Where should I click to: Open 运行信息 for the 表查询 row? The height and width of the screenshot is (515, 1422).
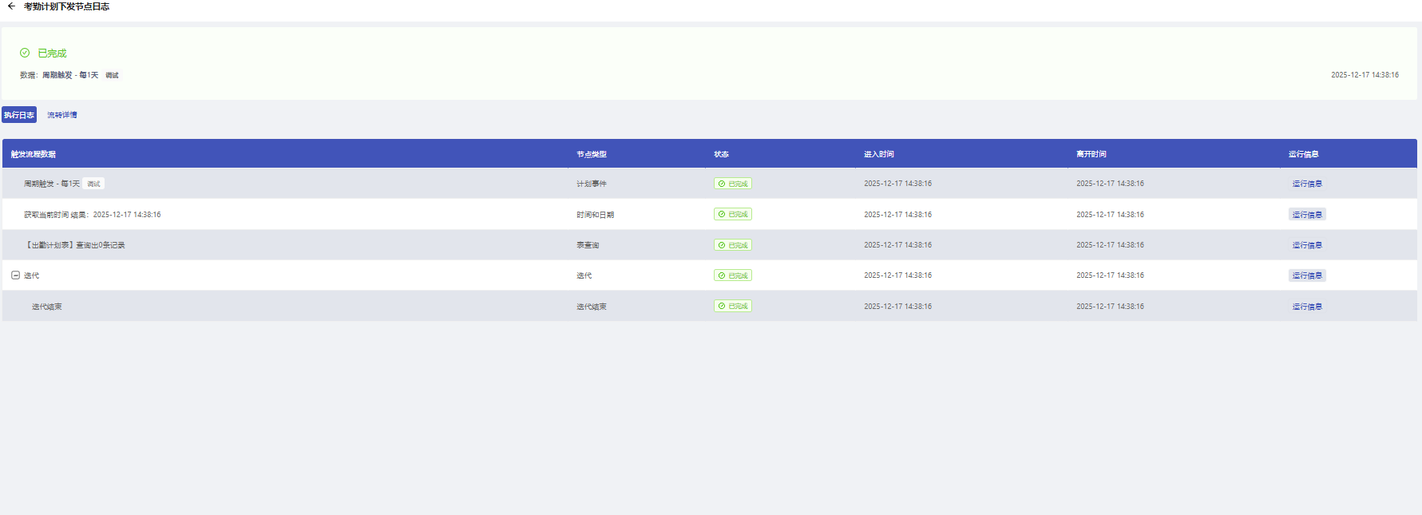coord(1306,245)
